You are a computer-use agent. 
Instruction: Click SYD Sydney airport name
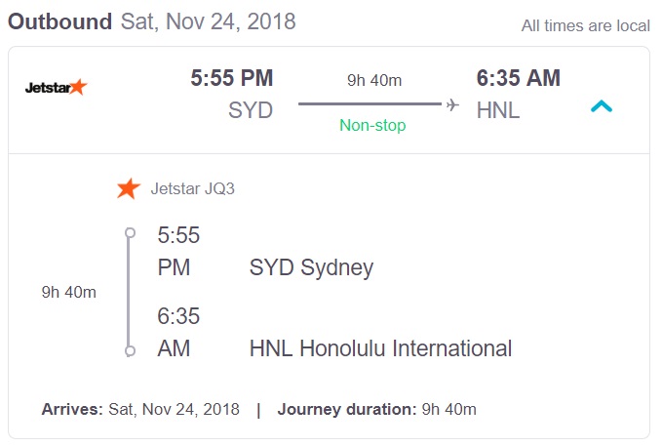(x=311, y=267)
